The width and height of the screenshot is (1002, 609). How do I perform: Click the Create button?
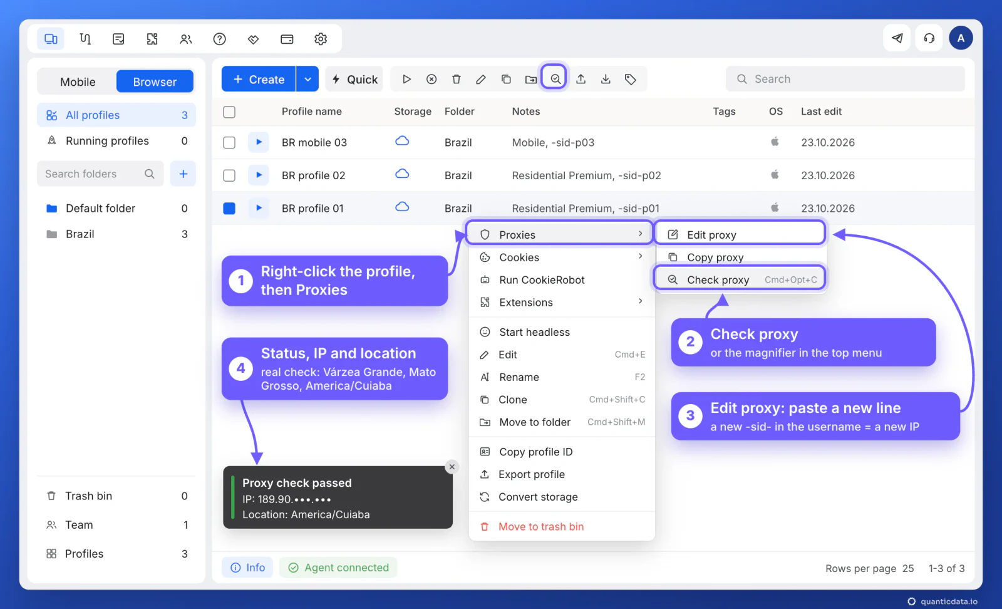coord(259,79)
